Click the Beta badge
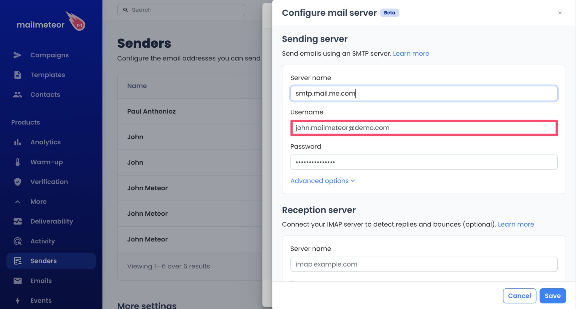 [389, 13]
